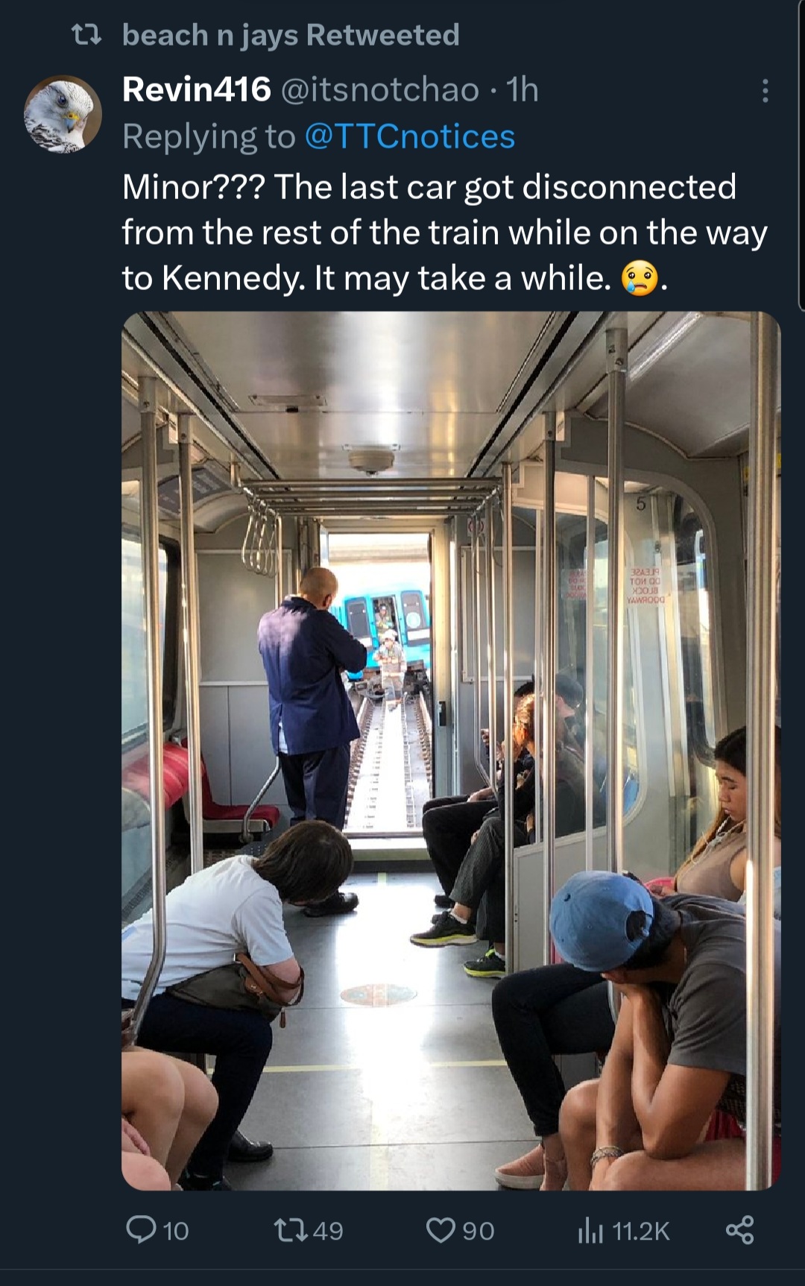Enlarge the subway car photo

451,749
